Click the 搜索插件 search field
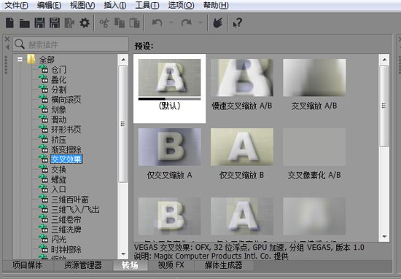The width and height of the screenshot is (401, 279). coord(71,44)
